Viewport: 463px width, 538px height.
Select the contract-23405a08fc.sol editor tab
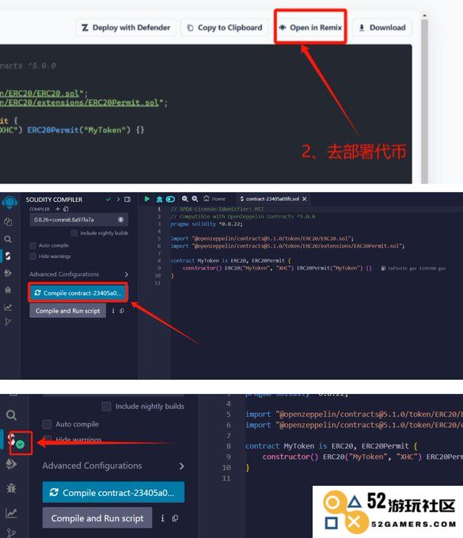(273, 199)
